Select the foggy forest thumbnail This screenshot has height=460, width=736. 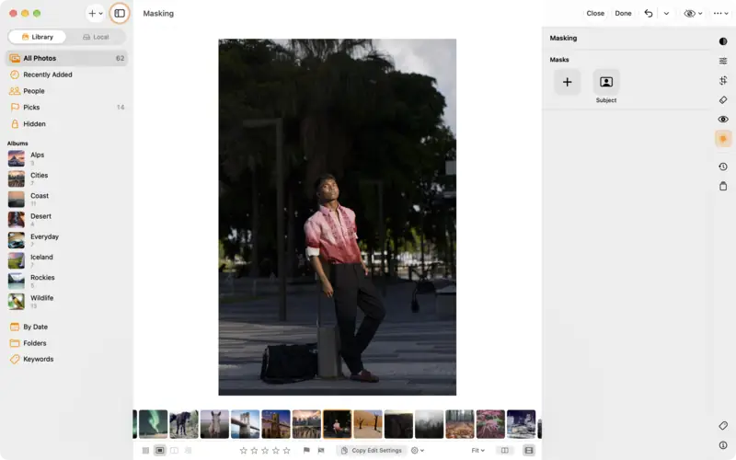click(x=429, y=424)
